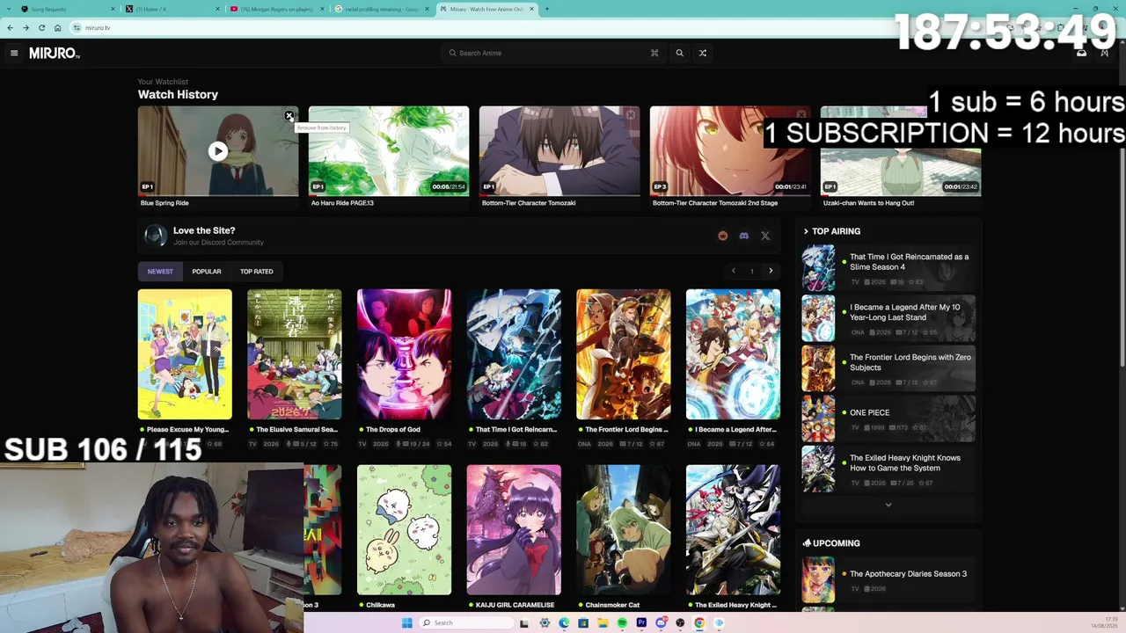Open the X social link icon
The width and height of the screenshot is (1126, 633).
[x=765, y=236]
